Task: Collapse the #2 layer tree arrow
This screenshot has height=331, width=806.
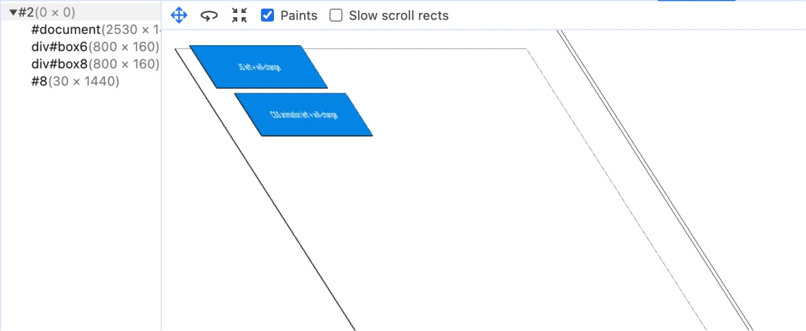Action: tap(13, 12)
